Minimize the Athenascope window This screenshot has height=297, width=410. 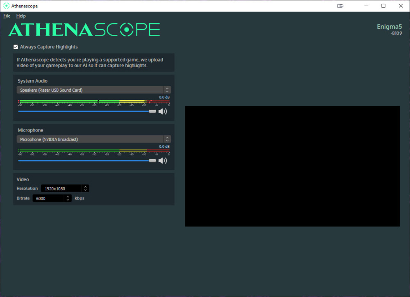point(366,6)
